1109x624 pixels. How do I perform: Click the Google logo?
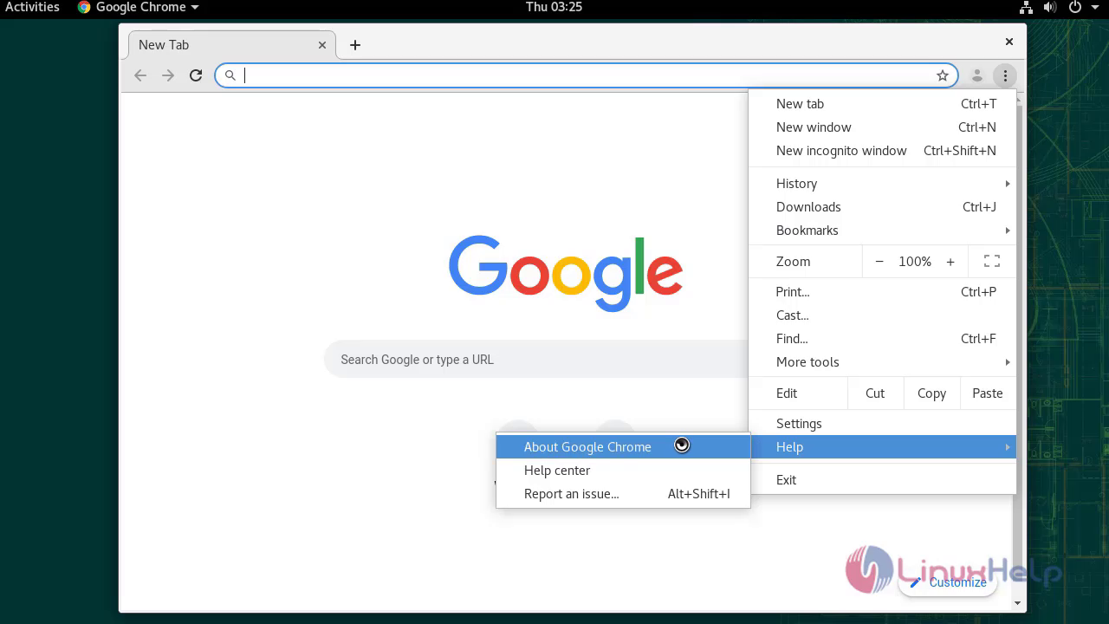click(566, 272)
